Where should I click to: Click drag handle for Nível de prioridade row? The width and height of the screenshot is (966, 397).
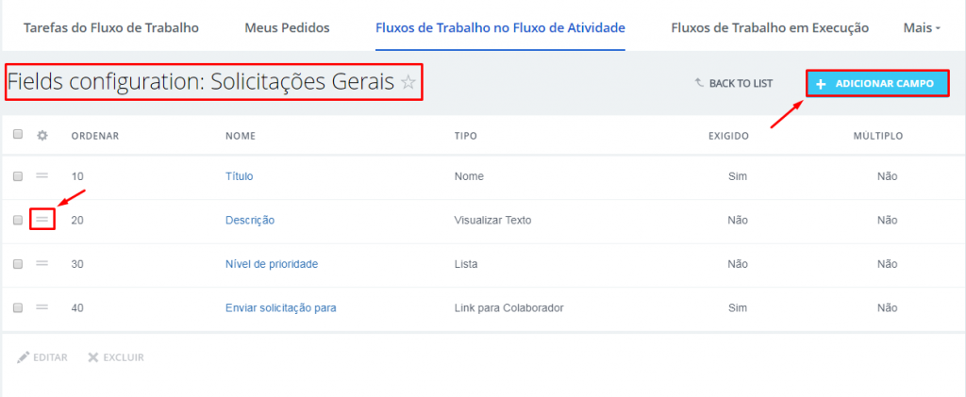pyautogui.click(x=42, y=263)
